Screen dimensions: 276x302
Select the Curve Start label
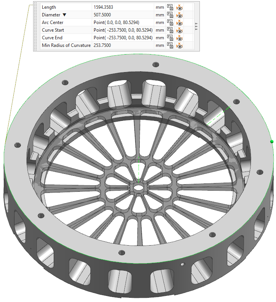[53, 30]
